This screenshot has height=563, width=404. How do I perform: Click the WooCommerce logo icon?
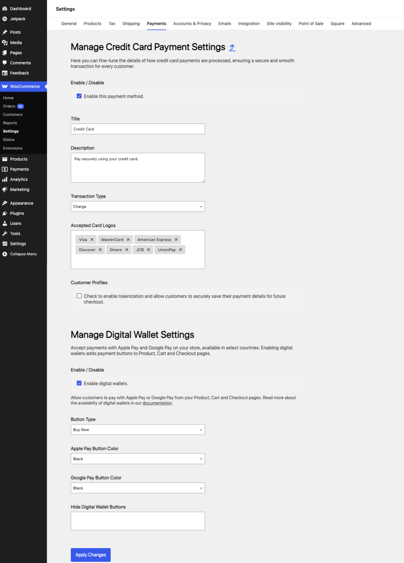click(5, 87)
